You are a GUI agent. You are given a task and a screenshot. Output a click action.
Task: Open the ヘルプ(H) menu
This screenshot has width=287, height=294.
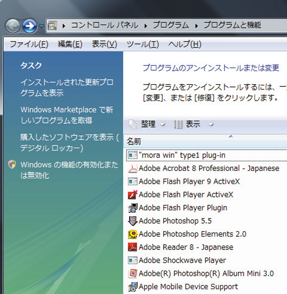pos(185,45)
